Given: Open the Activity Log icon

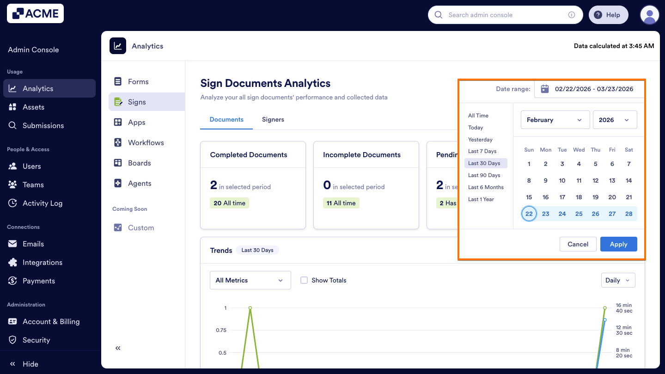Looking at the screenshot, I should (x=13, y=203).
